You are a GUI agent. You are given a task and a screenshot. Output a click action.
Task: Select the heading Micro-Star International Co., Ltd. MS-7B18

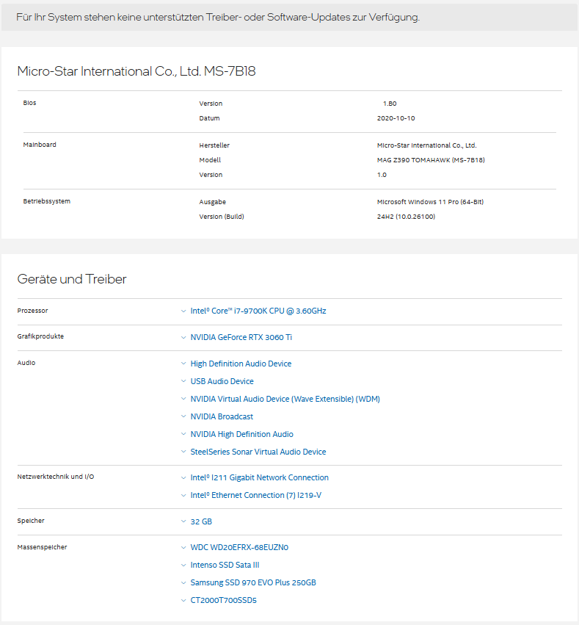pyautogui.click(x=136, y=71)
